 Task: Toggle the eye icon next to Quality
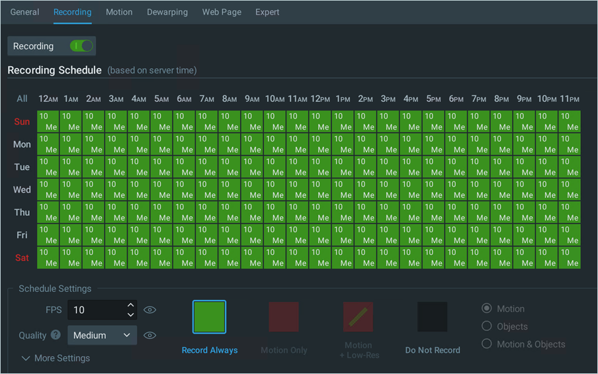click(150, 335)
